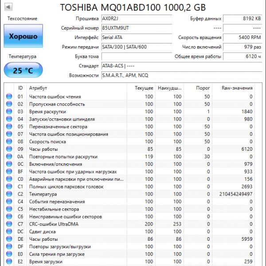Click the status orb for Сдвиг диска

(x=9, y=231)
